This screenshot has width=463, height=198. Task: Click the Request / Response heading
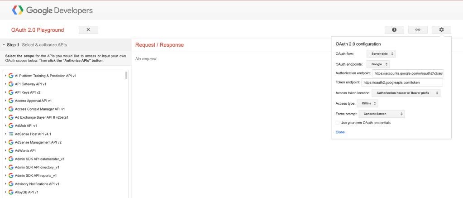tap(159, 45)
